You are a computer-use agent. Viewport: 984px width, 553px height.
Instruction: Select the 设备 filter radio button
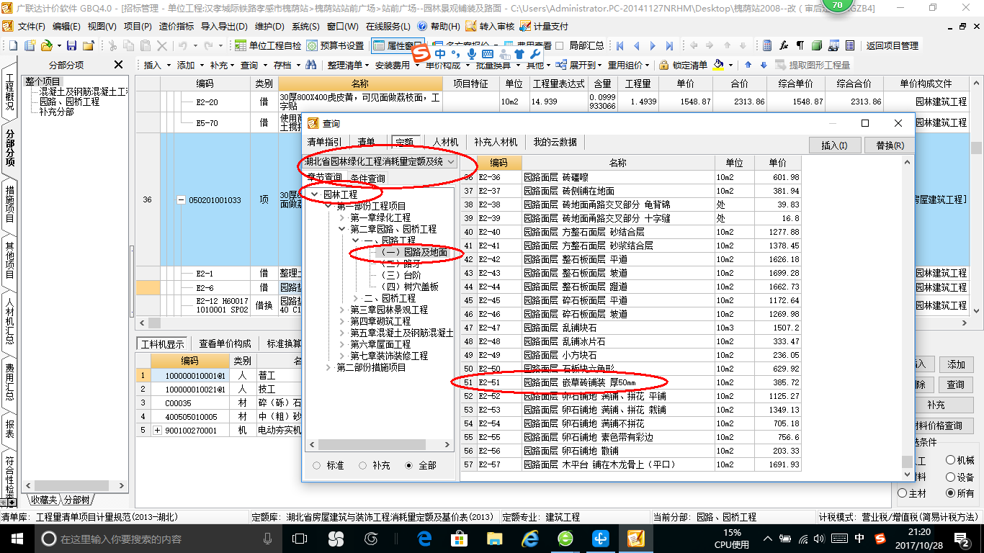[x=952, y=477]
